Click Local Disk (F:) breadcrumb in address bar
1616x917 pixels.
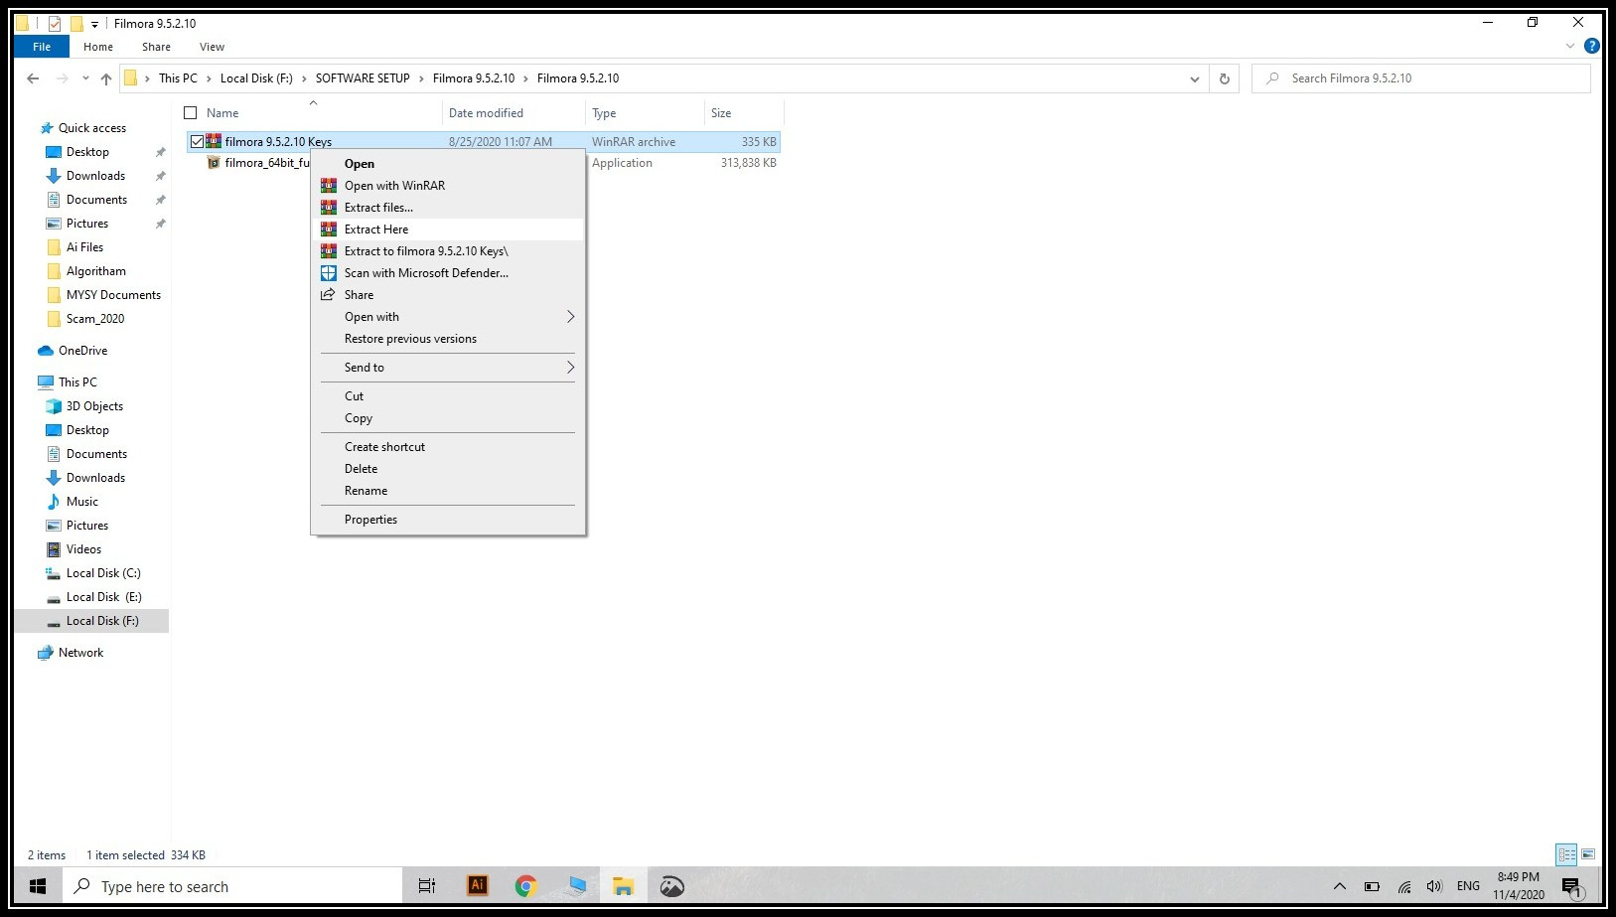tap(256, 78)
